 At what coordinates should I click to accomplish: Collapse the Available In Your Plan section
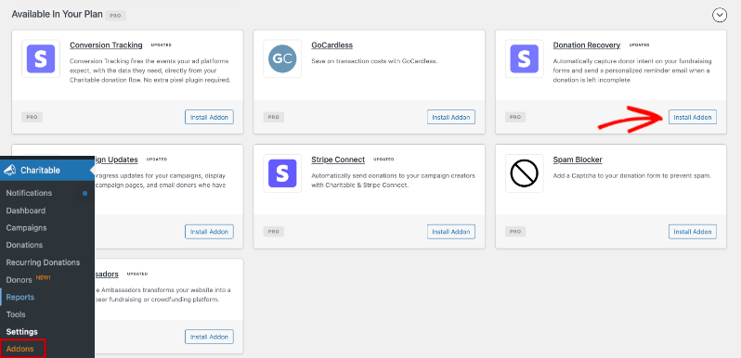pos(720,16)
